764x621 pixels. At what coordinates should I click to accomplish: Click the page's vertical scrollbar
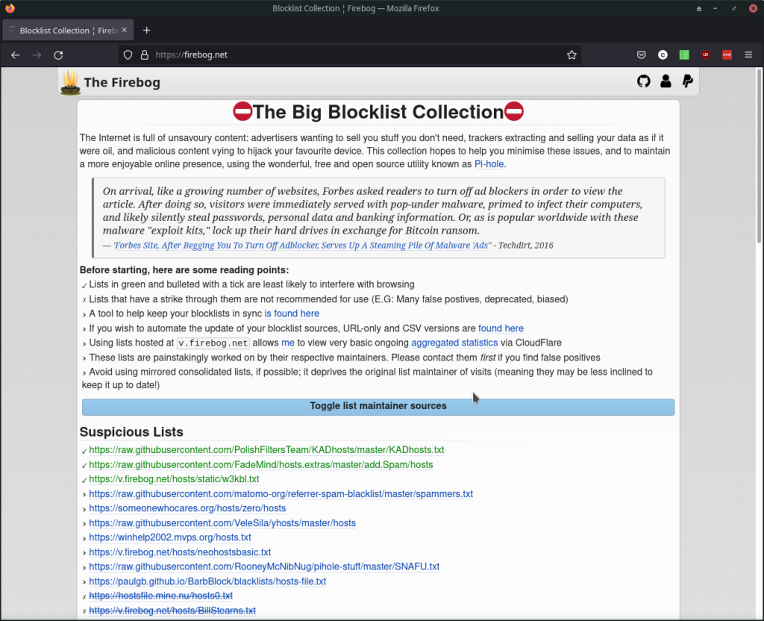(759, 156)
